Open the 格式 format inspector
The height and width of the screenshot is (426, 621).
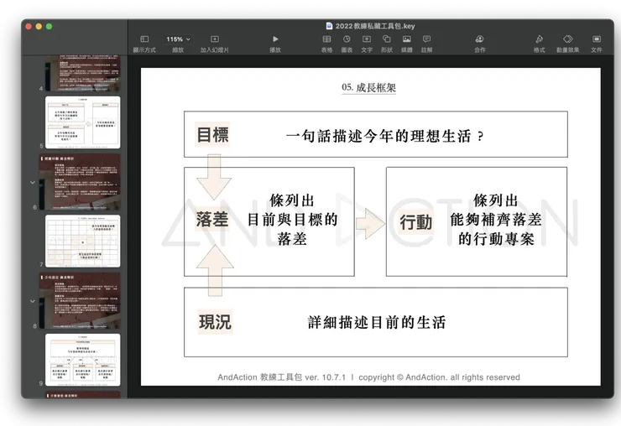pyautogui.click(x=539, y=39)
